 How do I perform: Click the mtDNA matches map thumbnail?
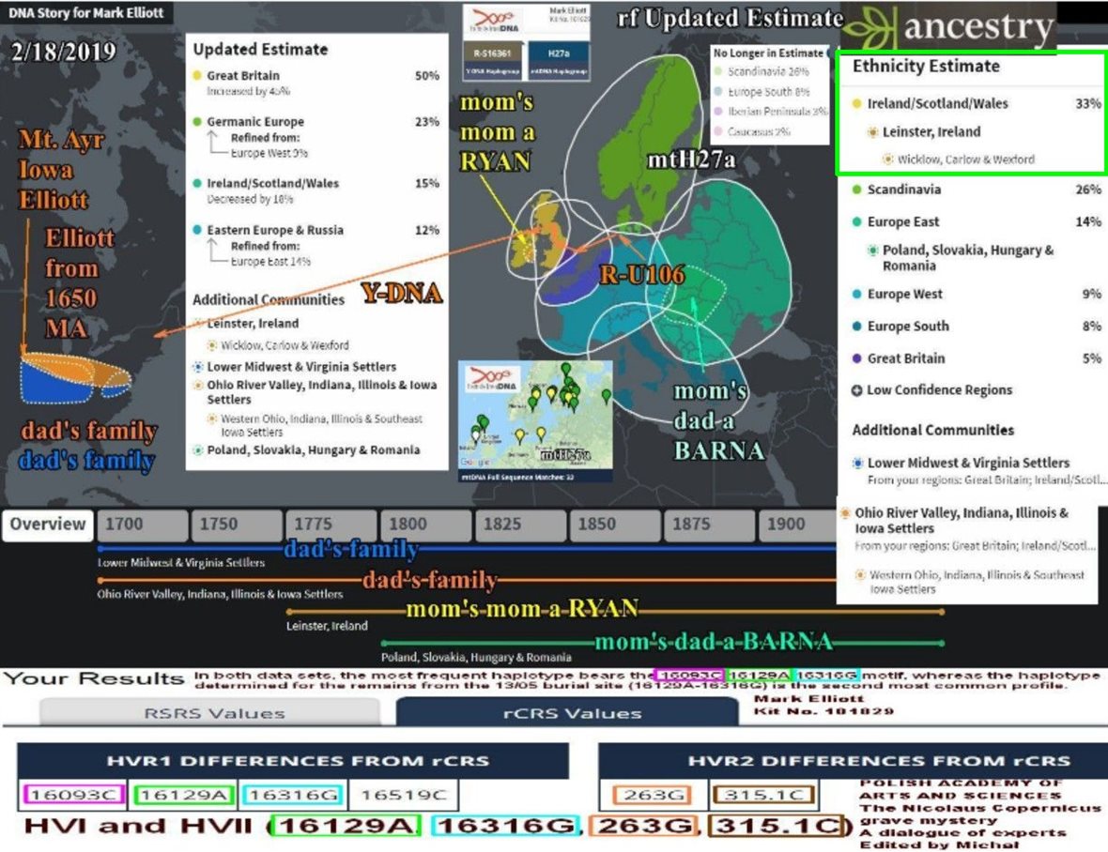coord(533,420)
